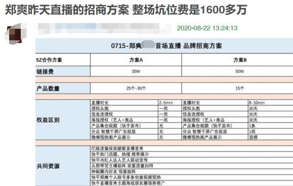Image resolution: width=293 pixels, height=186 pixels.
Task: Select the 25个-30个 product count cell
Action: click(136, 88)
